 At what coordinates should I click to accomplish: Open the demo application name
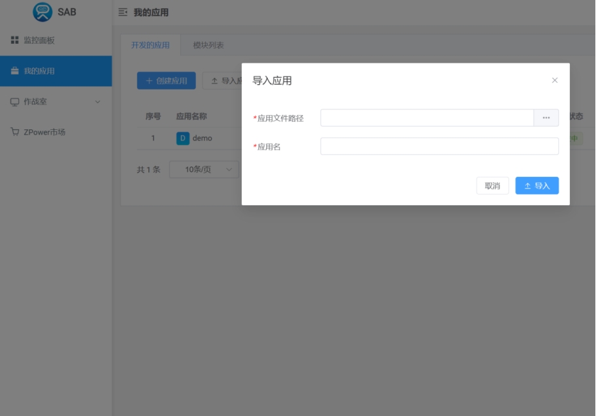coord(202,138)
